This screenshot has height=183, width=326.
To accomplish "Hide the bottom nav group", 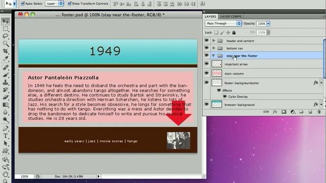I will tap(206, 48).
